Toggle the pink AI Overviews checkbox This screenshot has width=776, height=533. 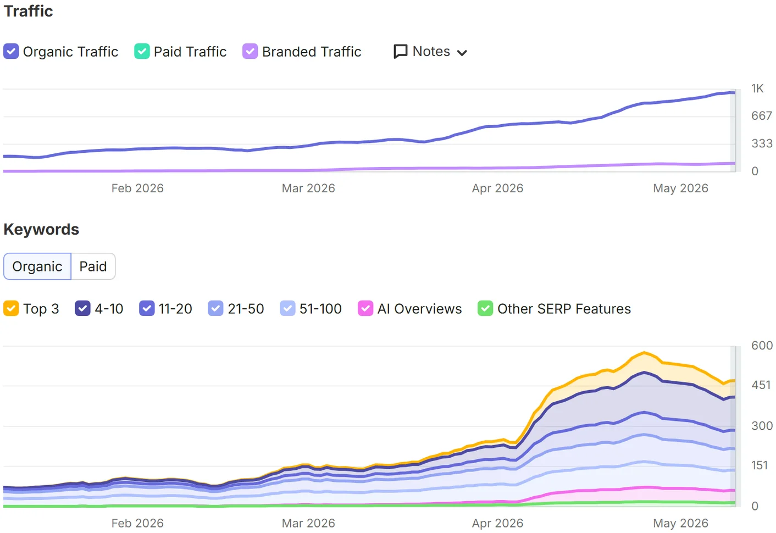click(x=365, y=308)
